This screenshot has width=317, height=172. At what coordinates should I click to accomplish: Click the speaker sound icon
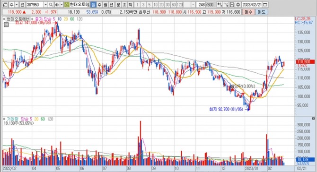[x=57, y=4]
